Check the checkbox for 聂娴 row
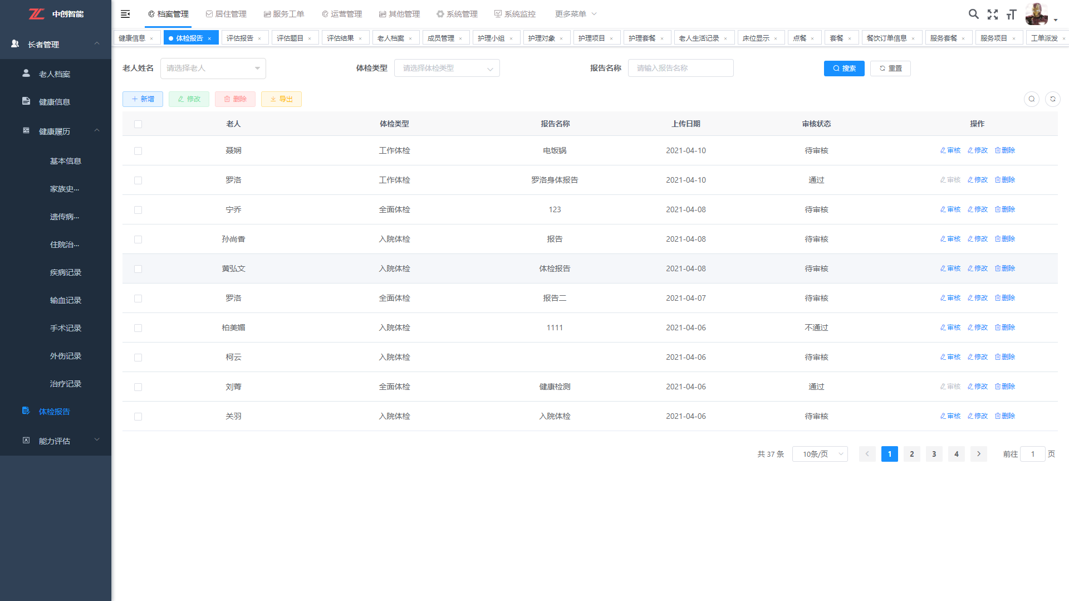This screenshot has width=1069, height=601. tap(138, 151)
